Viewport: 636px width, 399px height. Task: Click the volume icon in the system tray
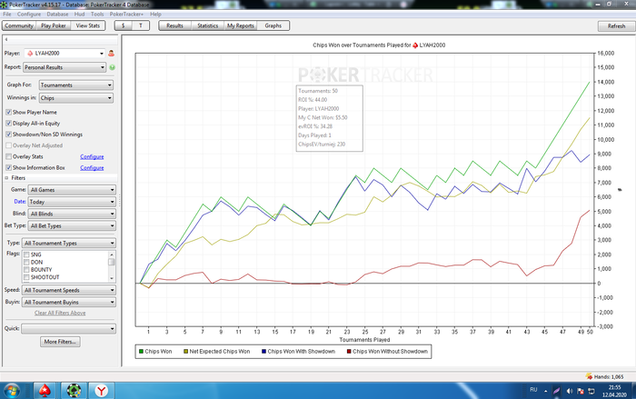(569, 391)
